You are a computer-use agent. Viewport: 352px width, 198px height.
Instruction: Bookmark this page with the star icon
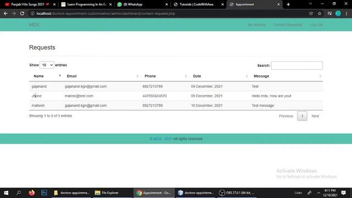(x=320, y=13)
